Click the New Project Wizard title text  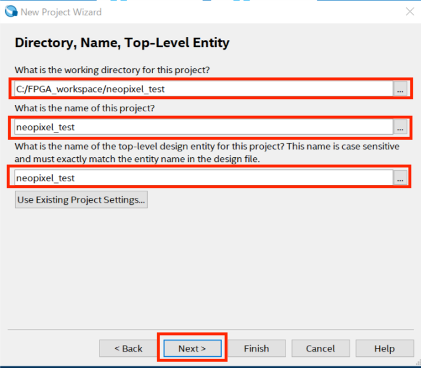tap(61, 12)
